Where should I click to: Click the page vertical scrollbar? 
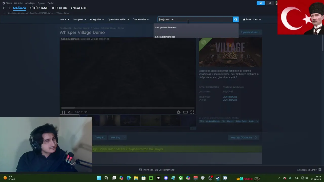(323, 43)
